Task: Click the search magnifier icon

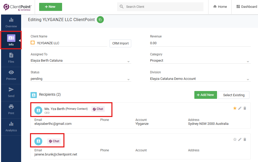Action: point(122,7)
